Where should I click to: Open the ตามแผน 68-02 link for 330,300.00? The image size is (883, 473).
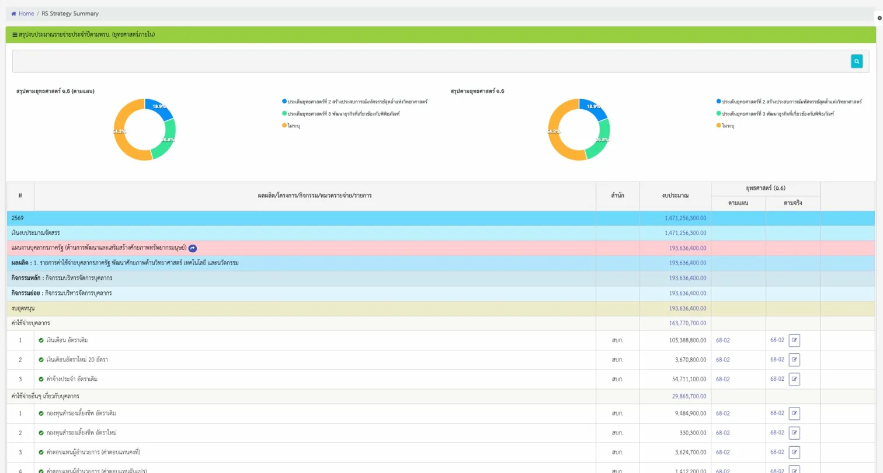pos(723,433)
